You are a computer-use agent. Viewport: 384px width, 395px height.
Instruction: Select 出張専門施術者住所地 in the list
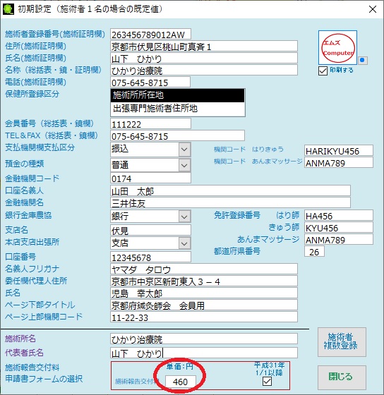(177, 109)
